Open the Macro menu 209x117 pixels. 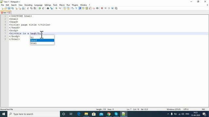(x=62, y=5)
